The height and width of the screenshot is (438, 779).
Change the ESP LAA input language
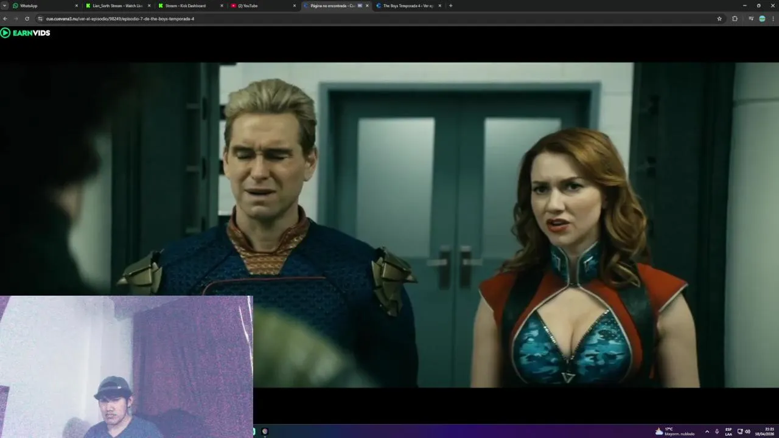pos(728,431)
